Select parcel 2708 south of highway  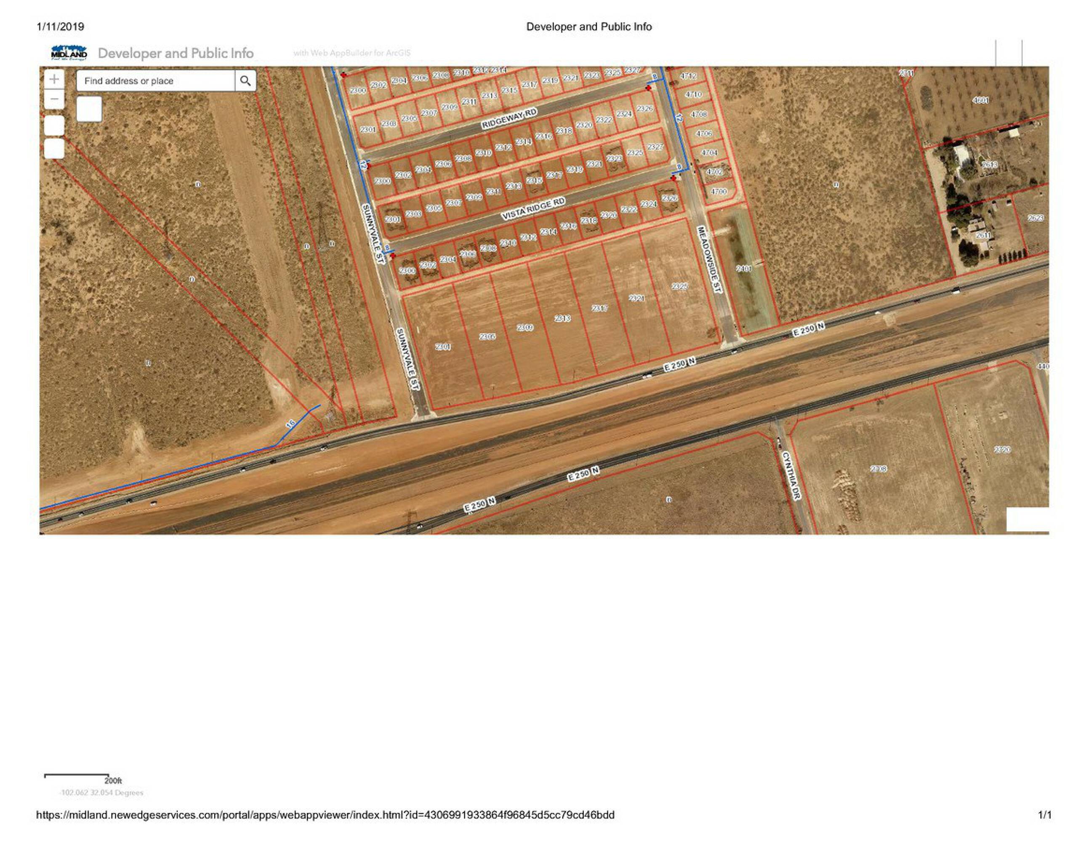(x=879, y=469)
